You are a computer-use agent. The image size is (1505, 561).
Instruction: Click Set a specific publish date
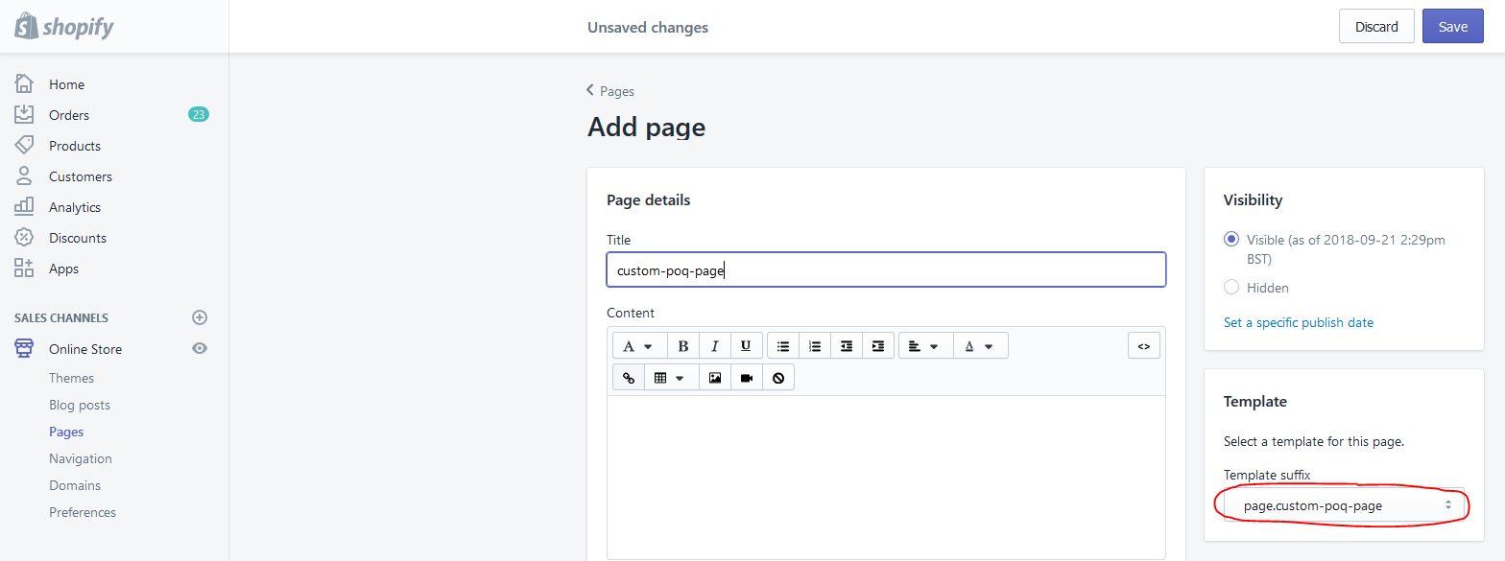tap(1299, 322)
